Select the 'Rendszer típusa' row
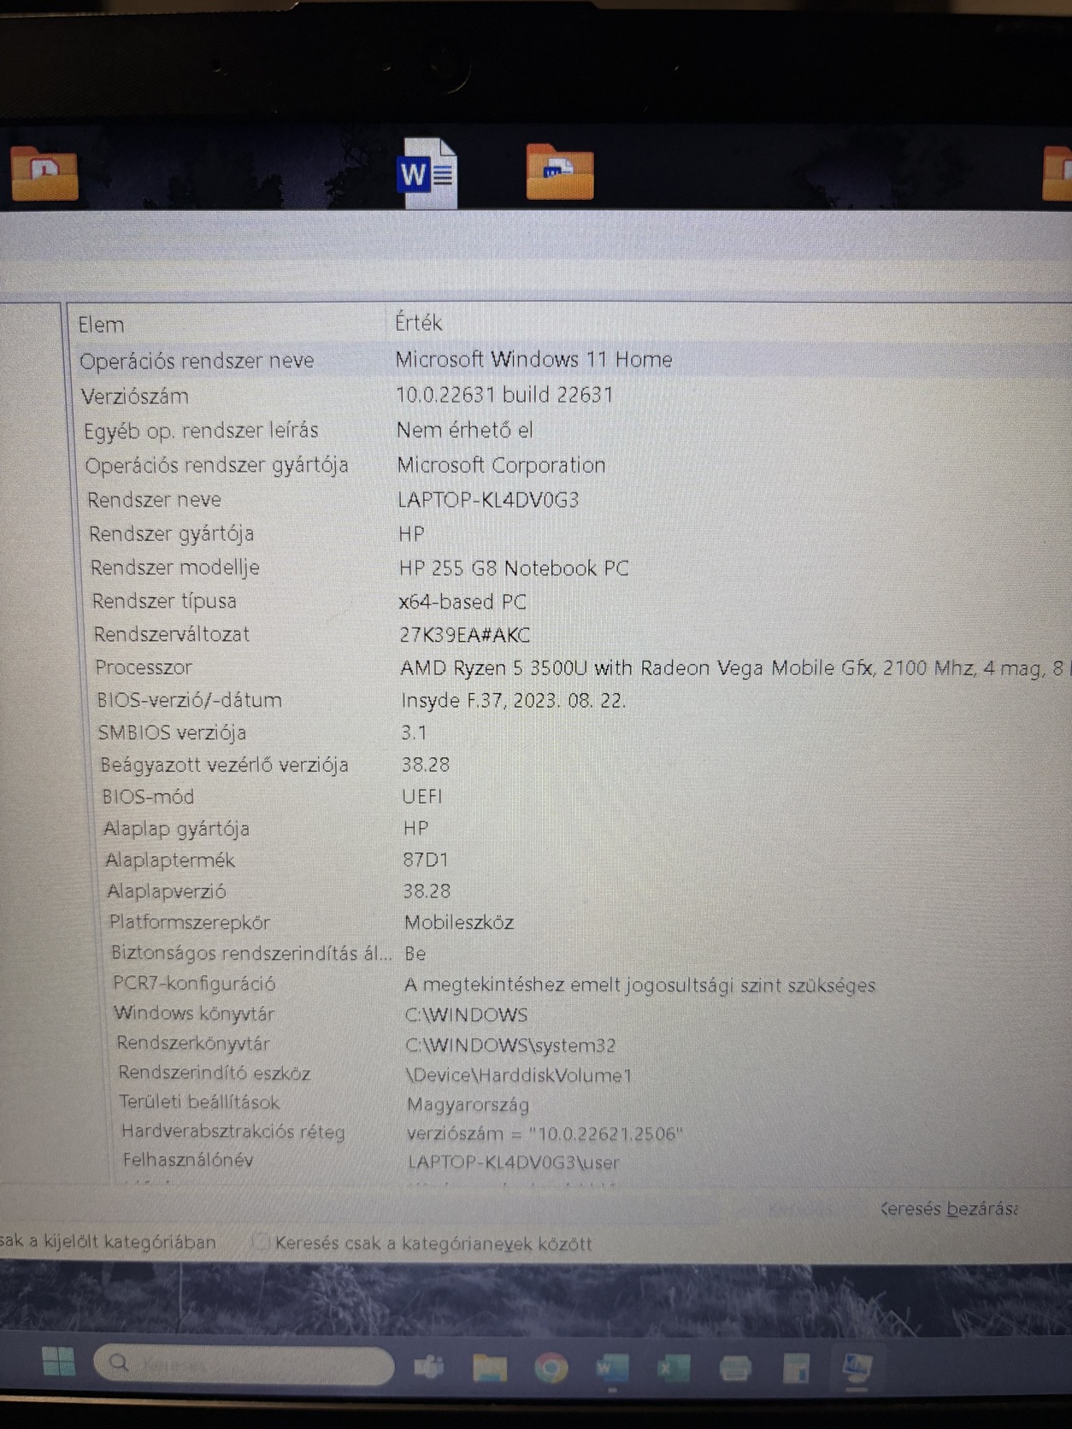This screenshot has width=1072, height=1429. (571, 601)
